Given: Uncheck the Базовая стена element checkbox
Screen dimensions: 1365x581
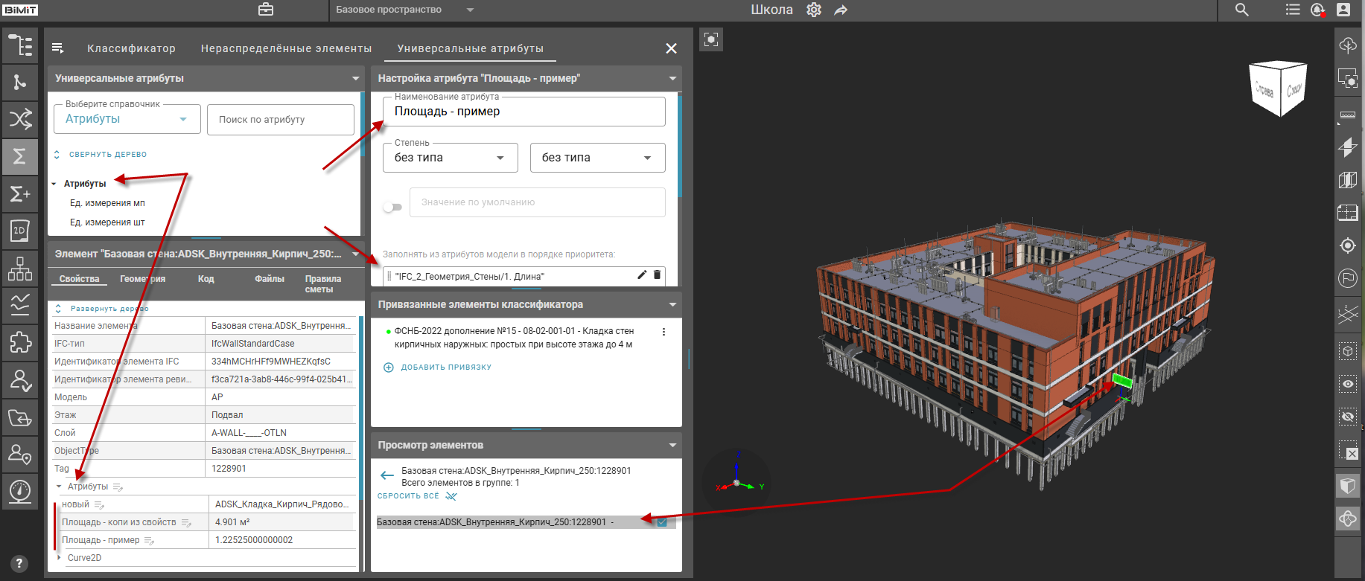Looking at the screenshot, I should click(x=662, y=522).
